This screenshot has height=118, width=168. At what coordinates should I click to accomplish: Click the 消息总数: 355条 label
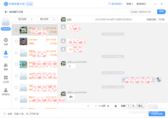pyautogui.click(x=155, y=20)
